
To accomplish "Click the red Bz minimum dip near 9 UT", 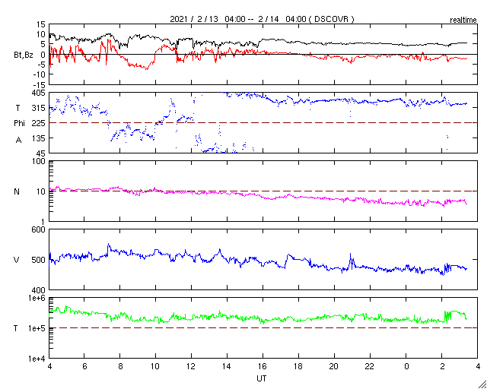I will (145, 68).
